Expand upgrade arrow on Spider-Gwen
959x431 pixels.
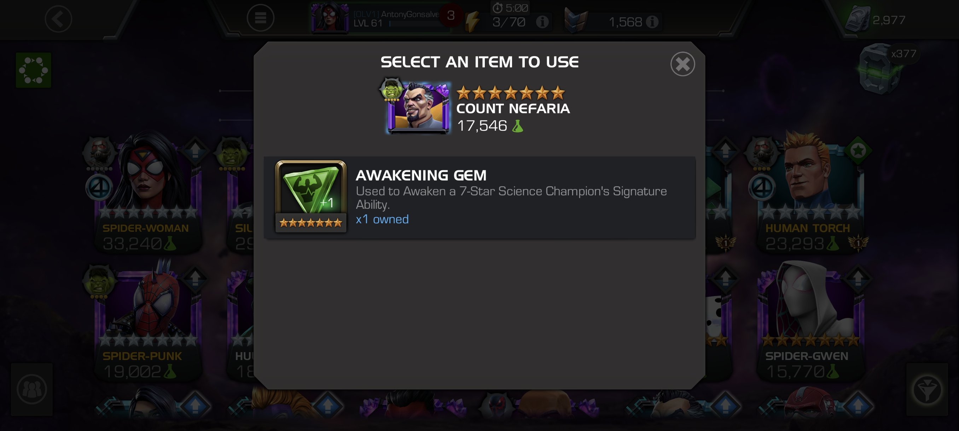[x=858, y=278]
